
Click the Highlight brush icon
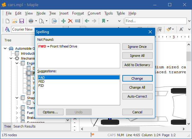pos(169,29)
